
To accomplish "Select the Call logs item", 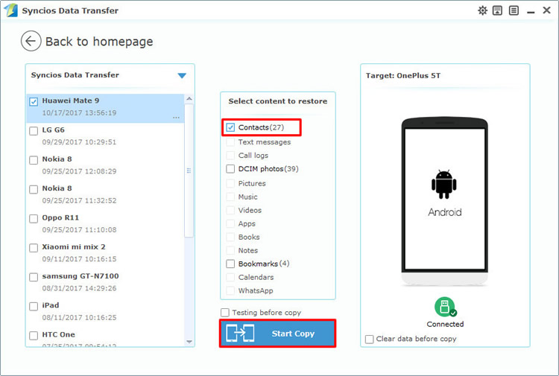I will (x=253, y=156).
